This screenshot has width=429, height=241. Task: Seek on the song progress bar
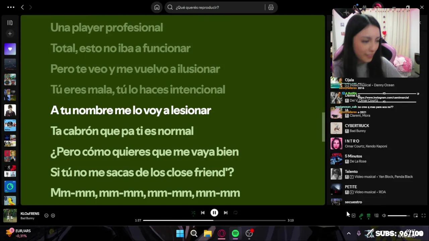(214, 220)
